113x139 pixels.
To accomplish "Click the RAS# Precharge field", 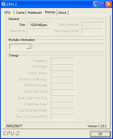I will 63,86.
